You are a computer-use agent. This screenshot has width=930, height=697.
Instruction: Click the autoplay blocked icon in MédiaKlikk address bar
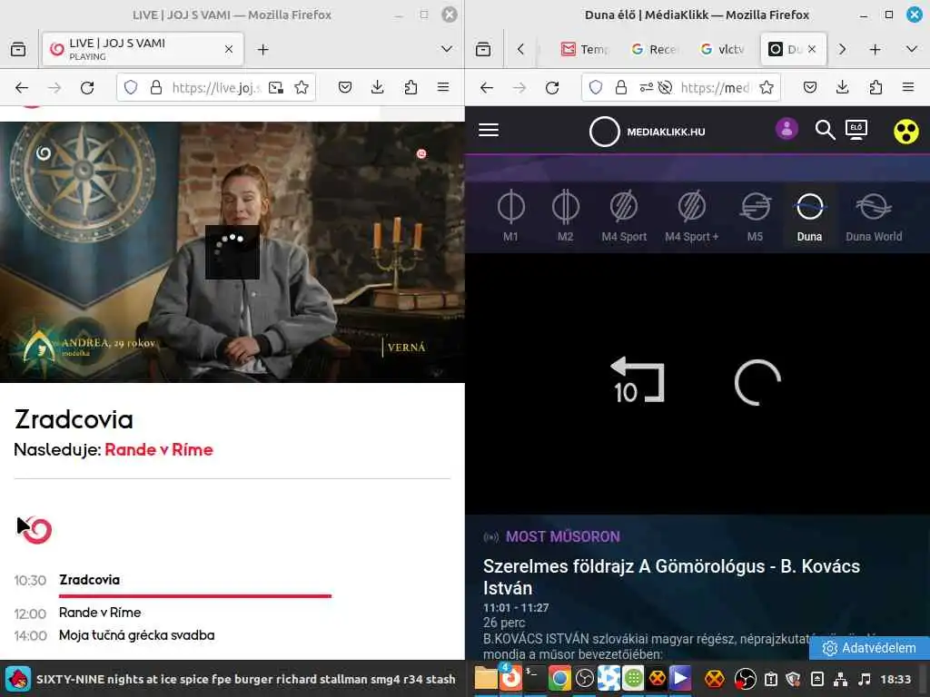tap(665, 88)
